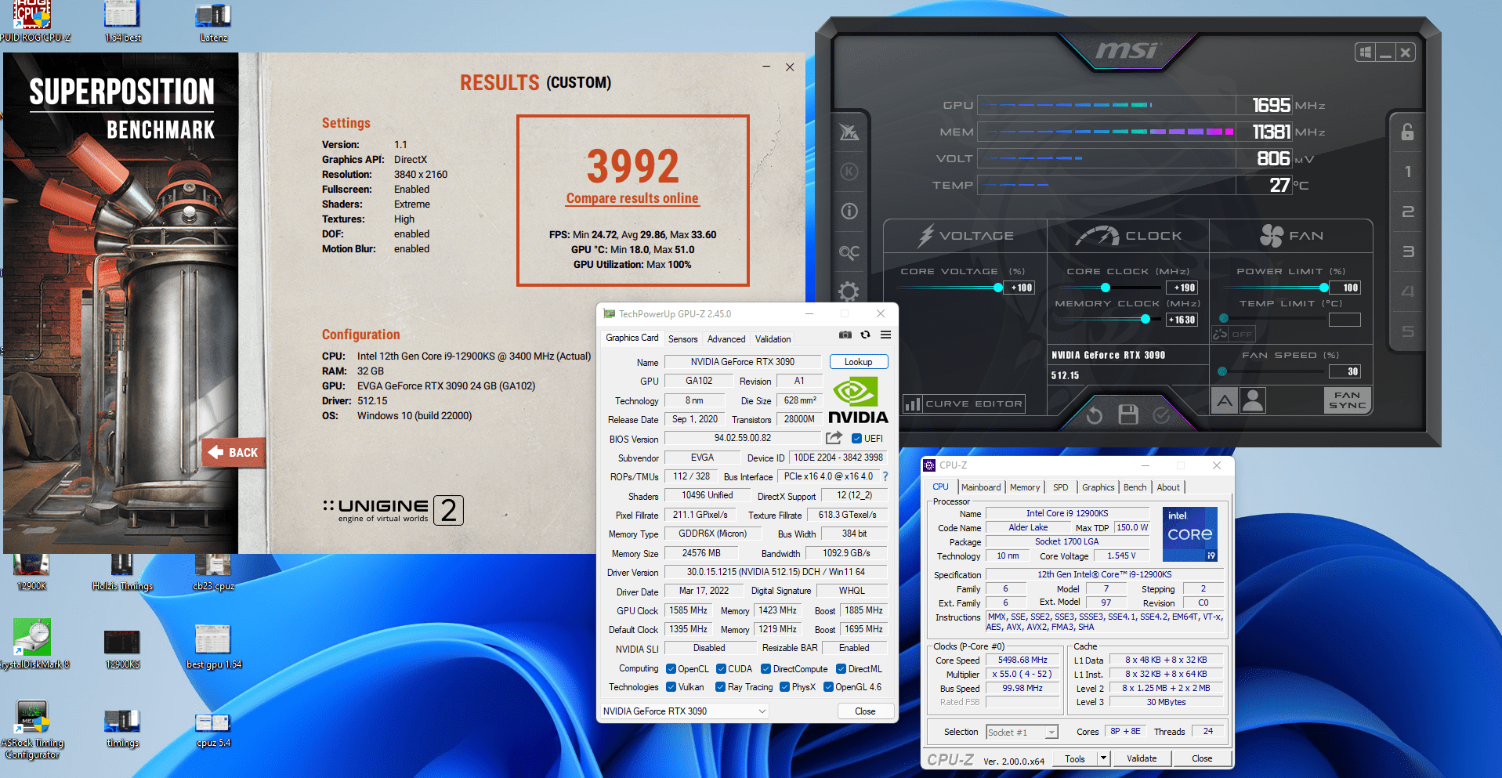This screenshot has width=1502, height=778.
Task: Click the save floppy disk icon in Afterburner
Action: (x=1128, y=414)
